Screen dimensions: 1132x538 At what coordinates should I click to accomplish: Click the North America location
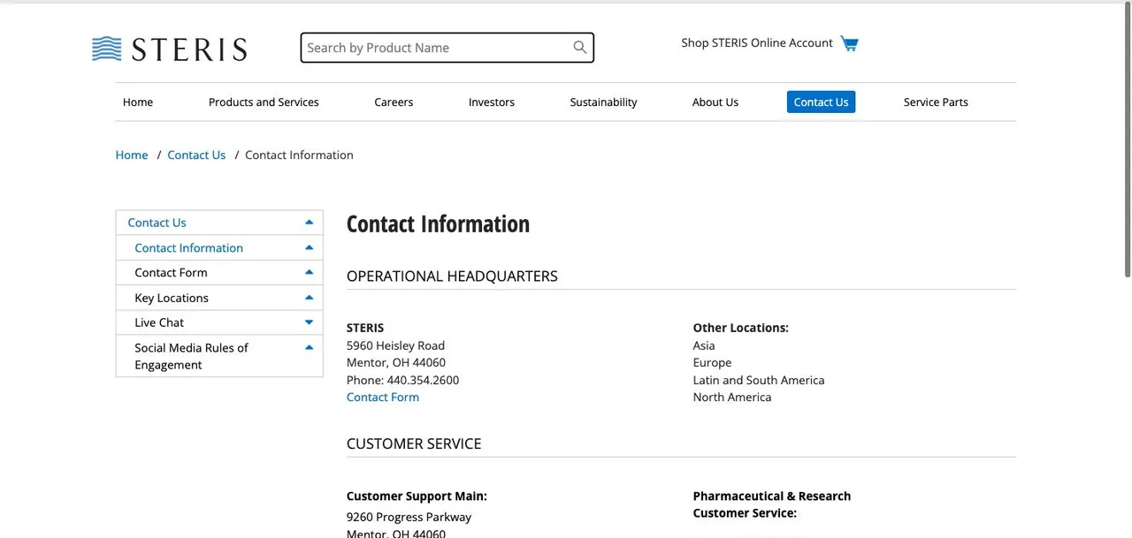(x=732, y=397)
